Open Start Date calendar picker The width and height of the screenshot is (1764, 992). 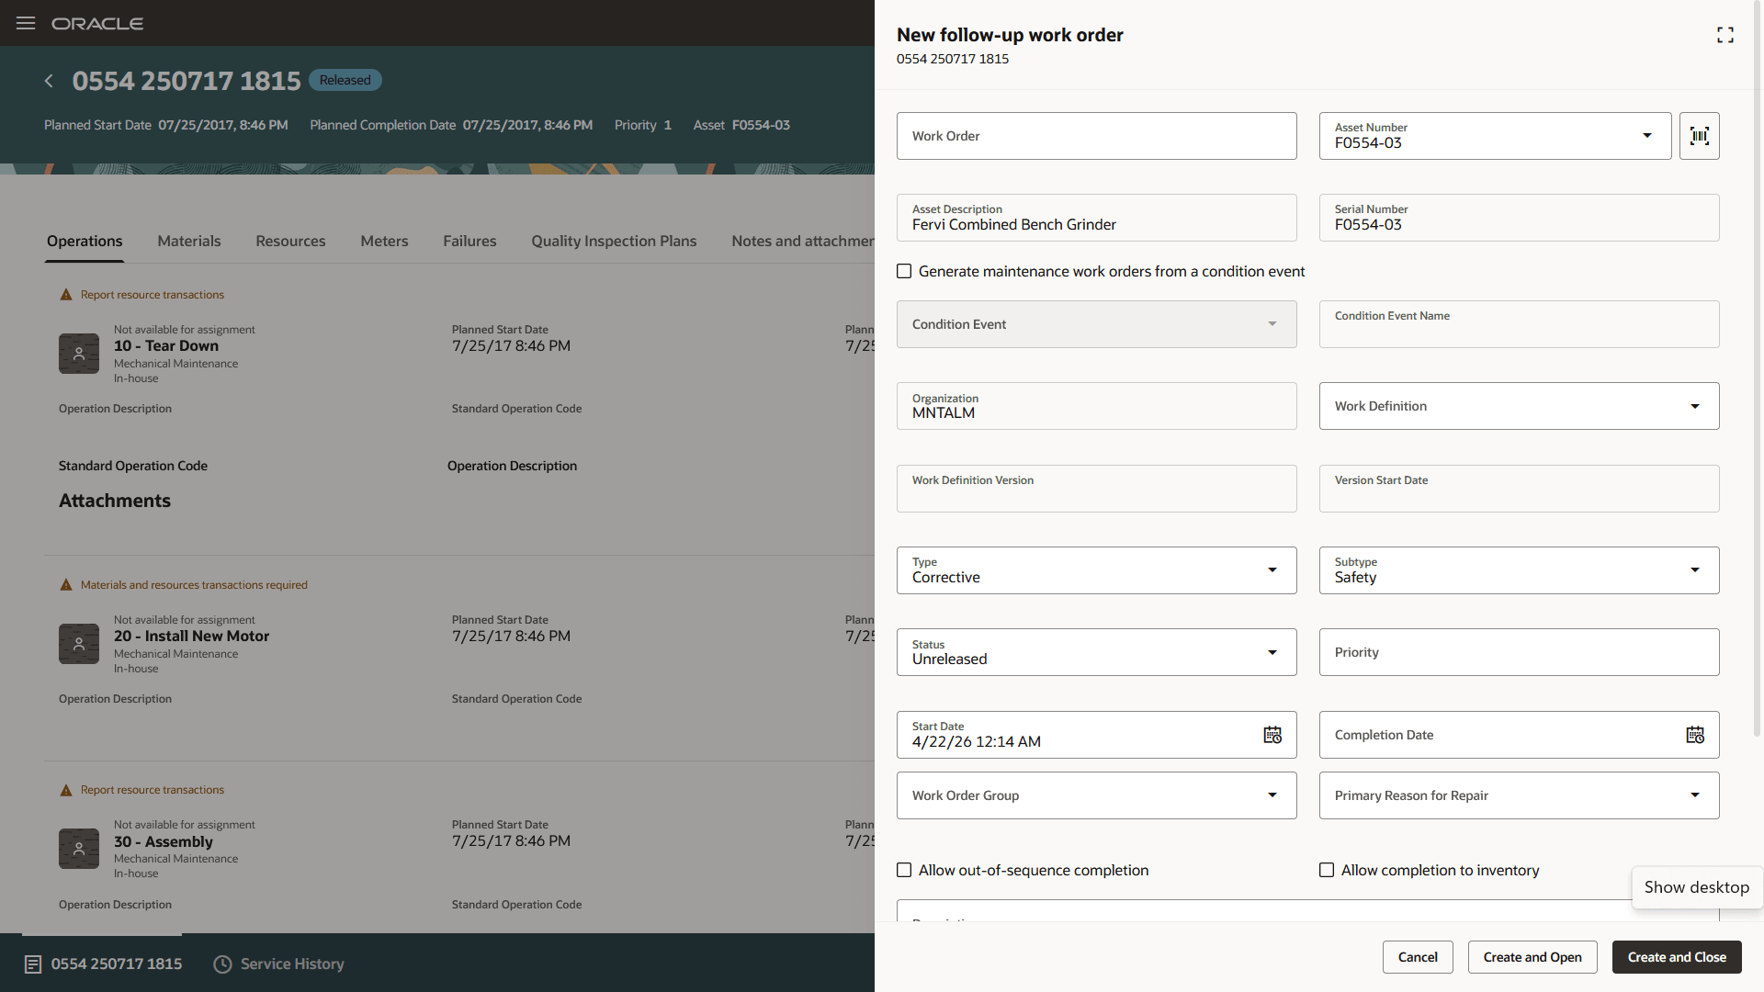click(x=1272, y=735)
